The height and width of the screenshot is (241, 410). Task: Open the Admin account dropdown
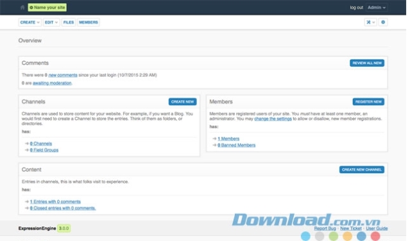coord(377,7)
